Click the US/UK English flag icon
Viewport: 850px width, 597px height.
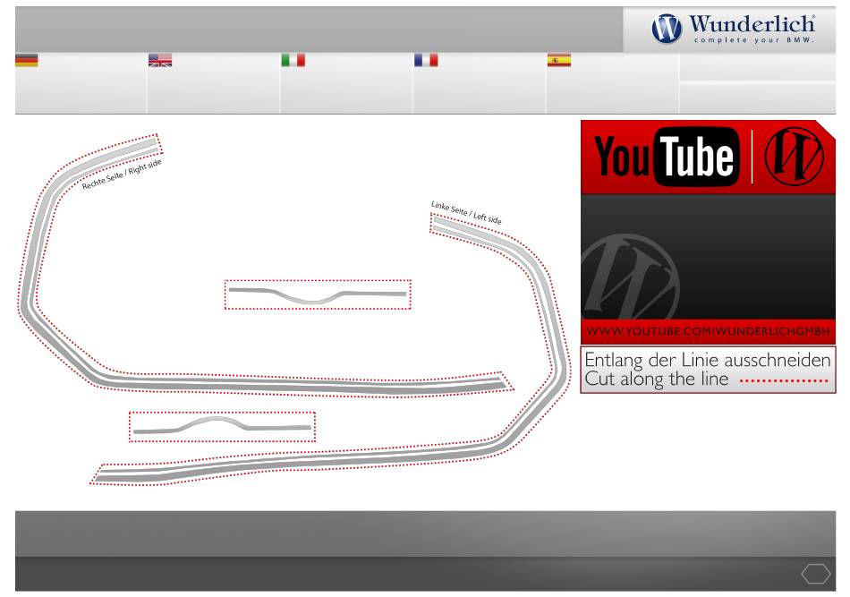click(x=160, y=60)
